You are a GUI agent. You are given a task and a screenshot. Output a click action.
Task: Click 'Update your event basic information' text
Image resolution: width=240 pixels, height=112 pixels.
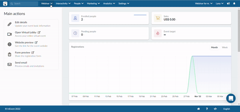[x=33, y=26]
